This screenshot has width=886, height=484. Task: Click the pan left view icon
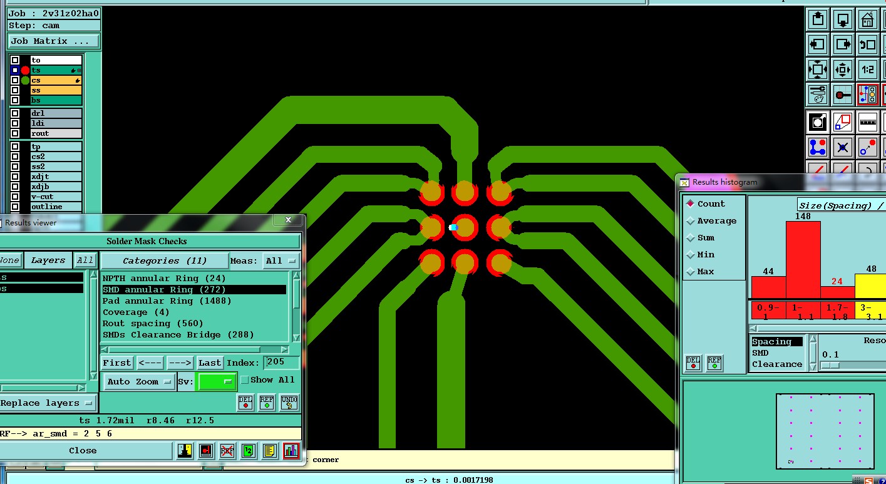click(x=818, y=44)
